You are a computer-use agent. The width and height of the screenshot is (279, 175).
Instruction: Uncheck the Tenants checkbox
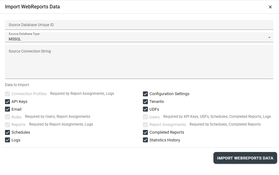(x=145, y=102)
